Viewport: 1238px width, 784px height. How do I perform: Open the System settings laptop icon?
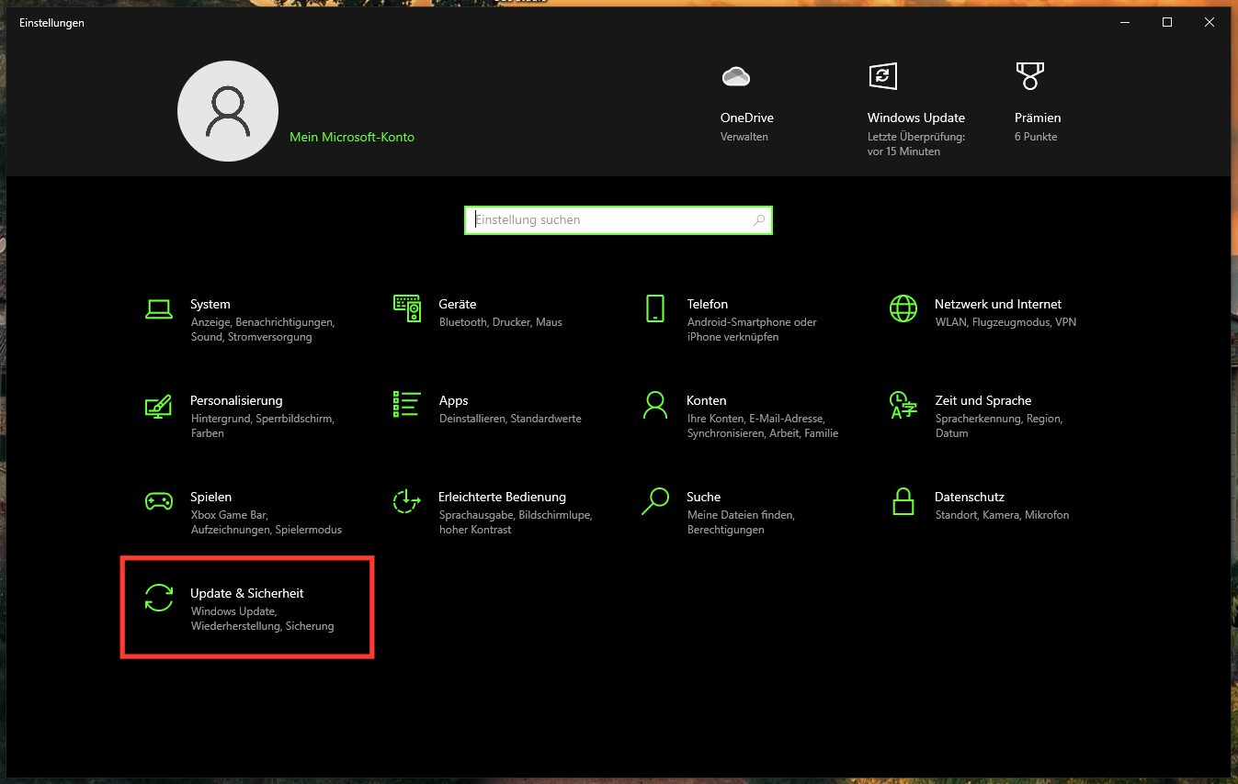(x=159, y=309)
